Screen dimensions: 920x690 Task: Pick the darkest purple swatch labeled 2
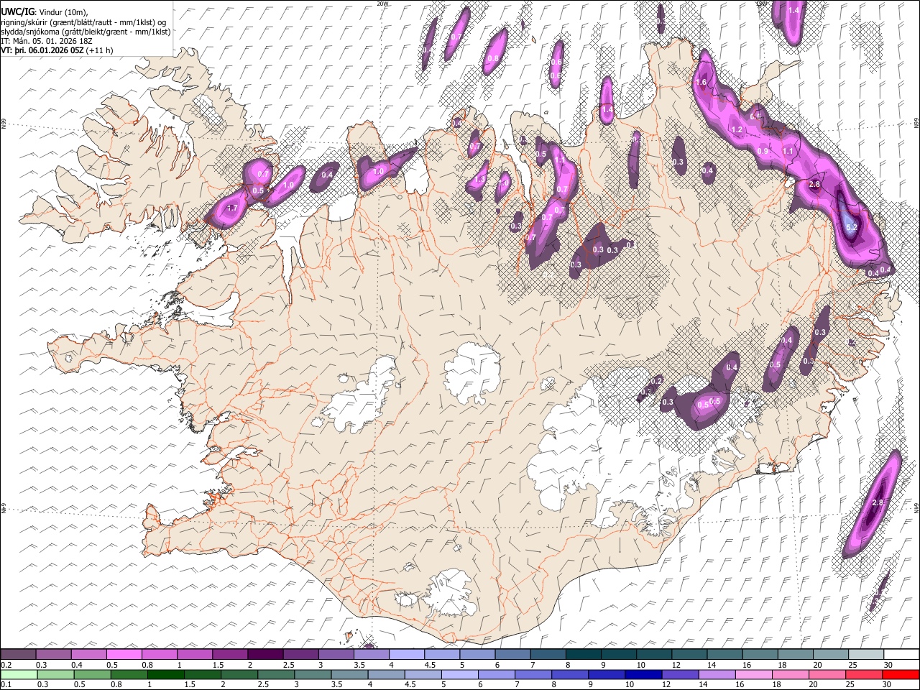click(x=265, y=655)
